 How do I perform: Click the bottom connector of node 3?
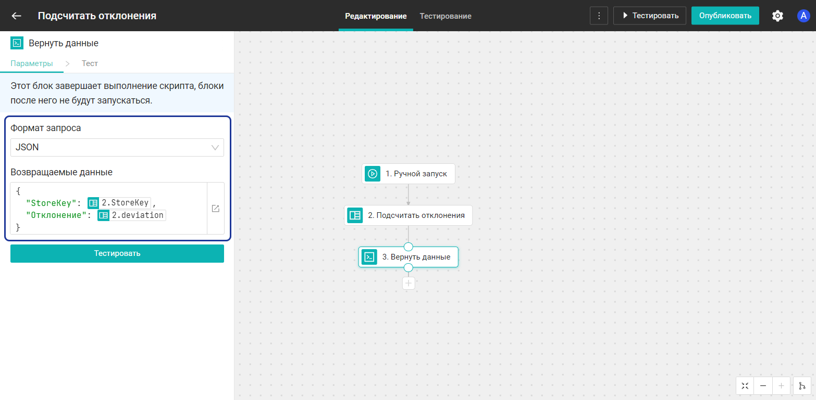point(409,267)
